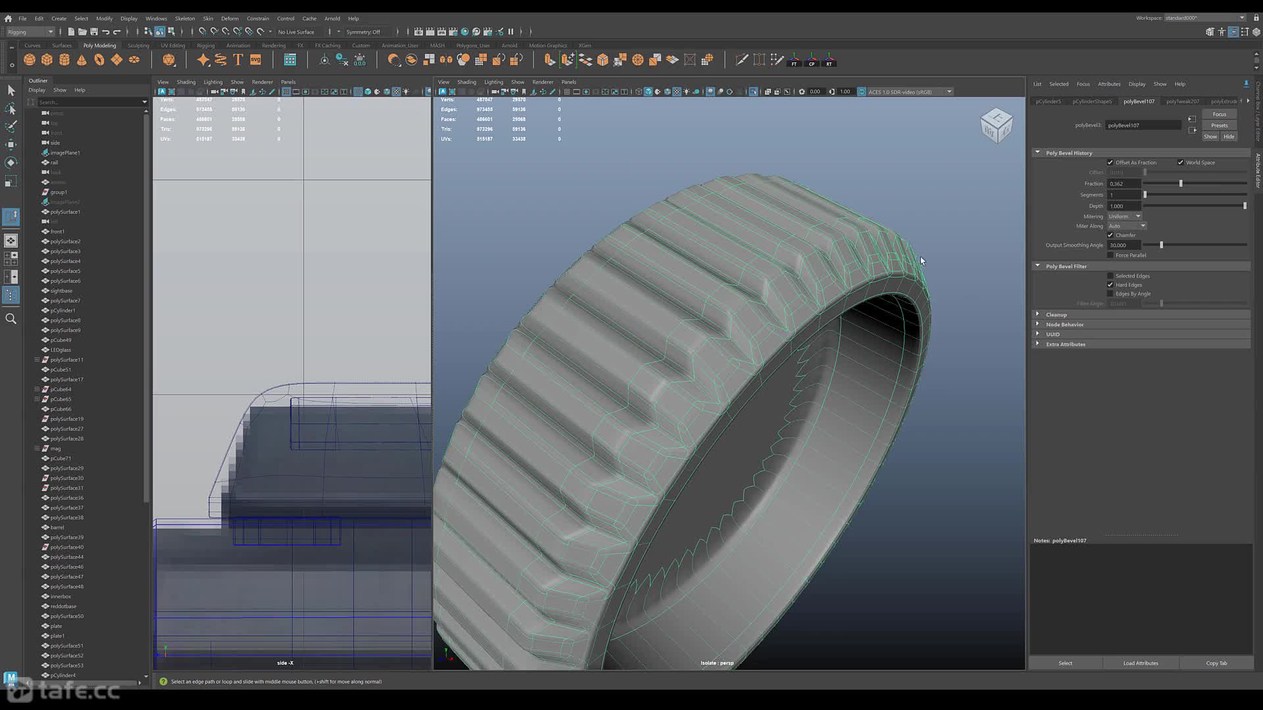The height and width of the screenshot is (710, 1263).
Task: Open the perspective viewport Shading menu
Action: coord(466,82)
